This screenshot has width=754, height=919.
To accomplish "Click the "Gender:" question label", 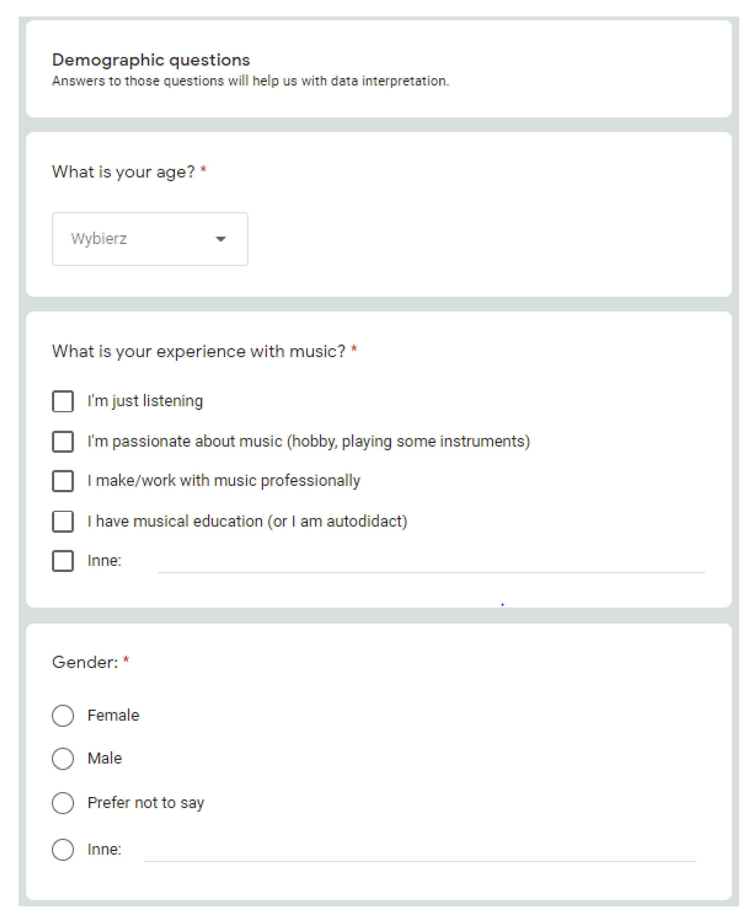I will pos(85,662).
